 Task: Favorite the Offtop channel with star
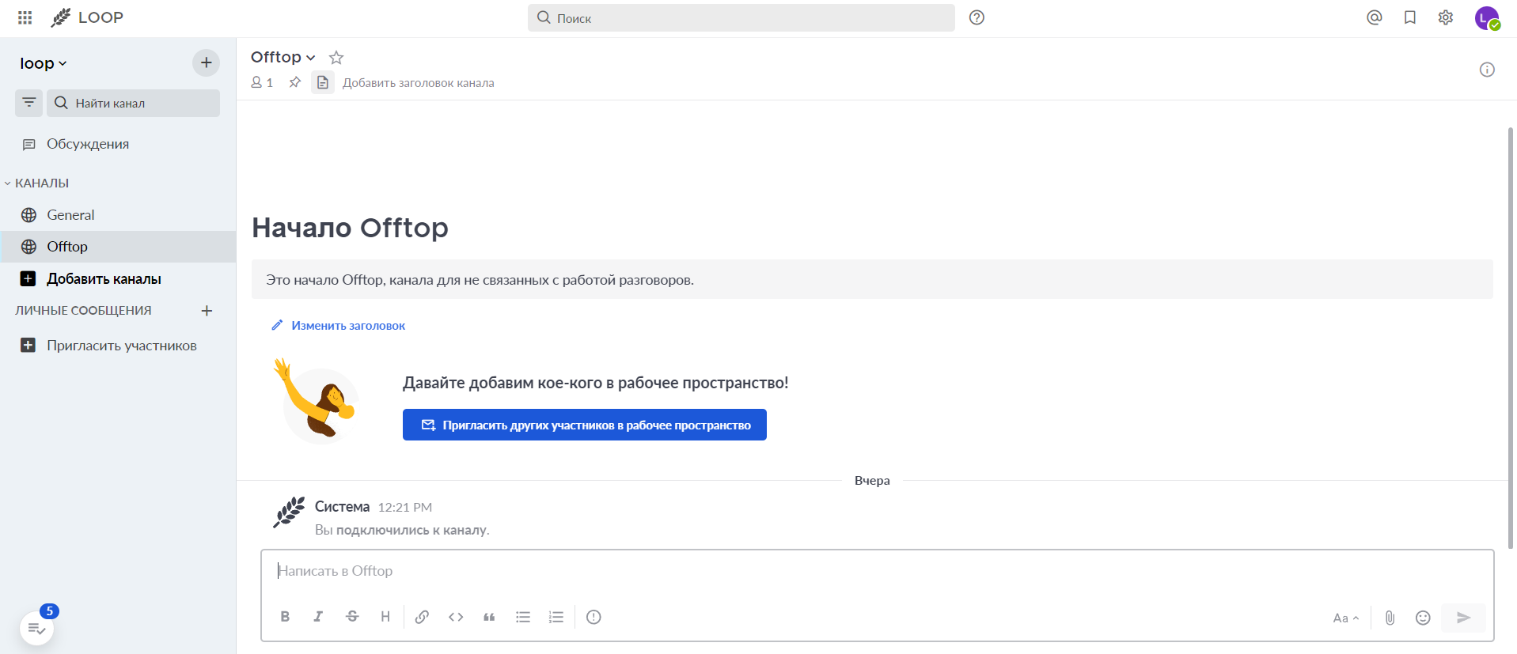pyautogui.click(x=336, y=58)
